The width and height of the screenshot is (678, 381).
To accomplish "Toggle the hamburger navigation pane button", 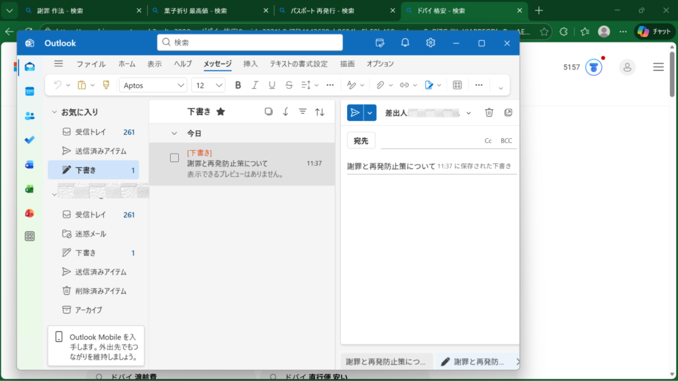I will [x=58, y=63].
